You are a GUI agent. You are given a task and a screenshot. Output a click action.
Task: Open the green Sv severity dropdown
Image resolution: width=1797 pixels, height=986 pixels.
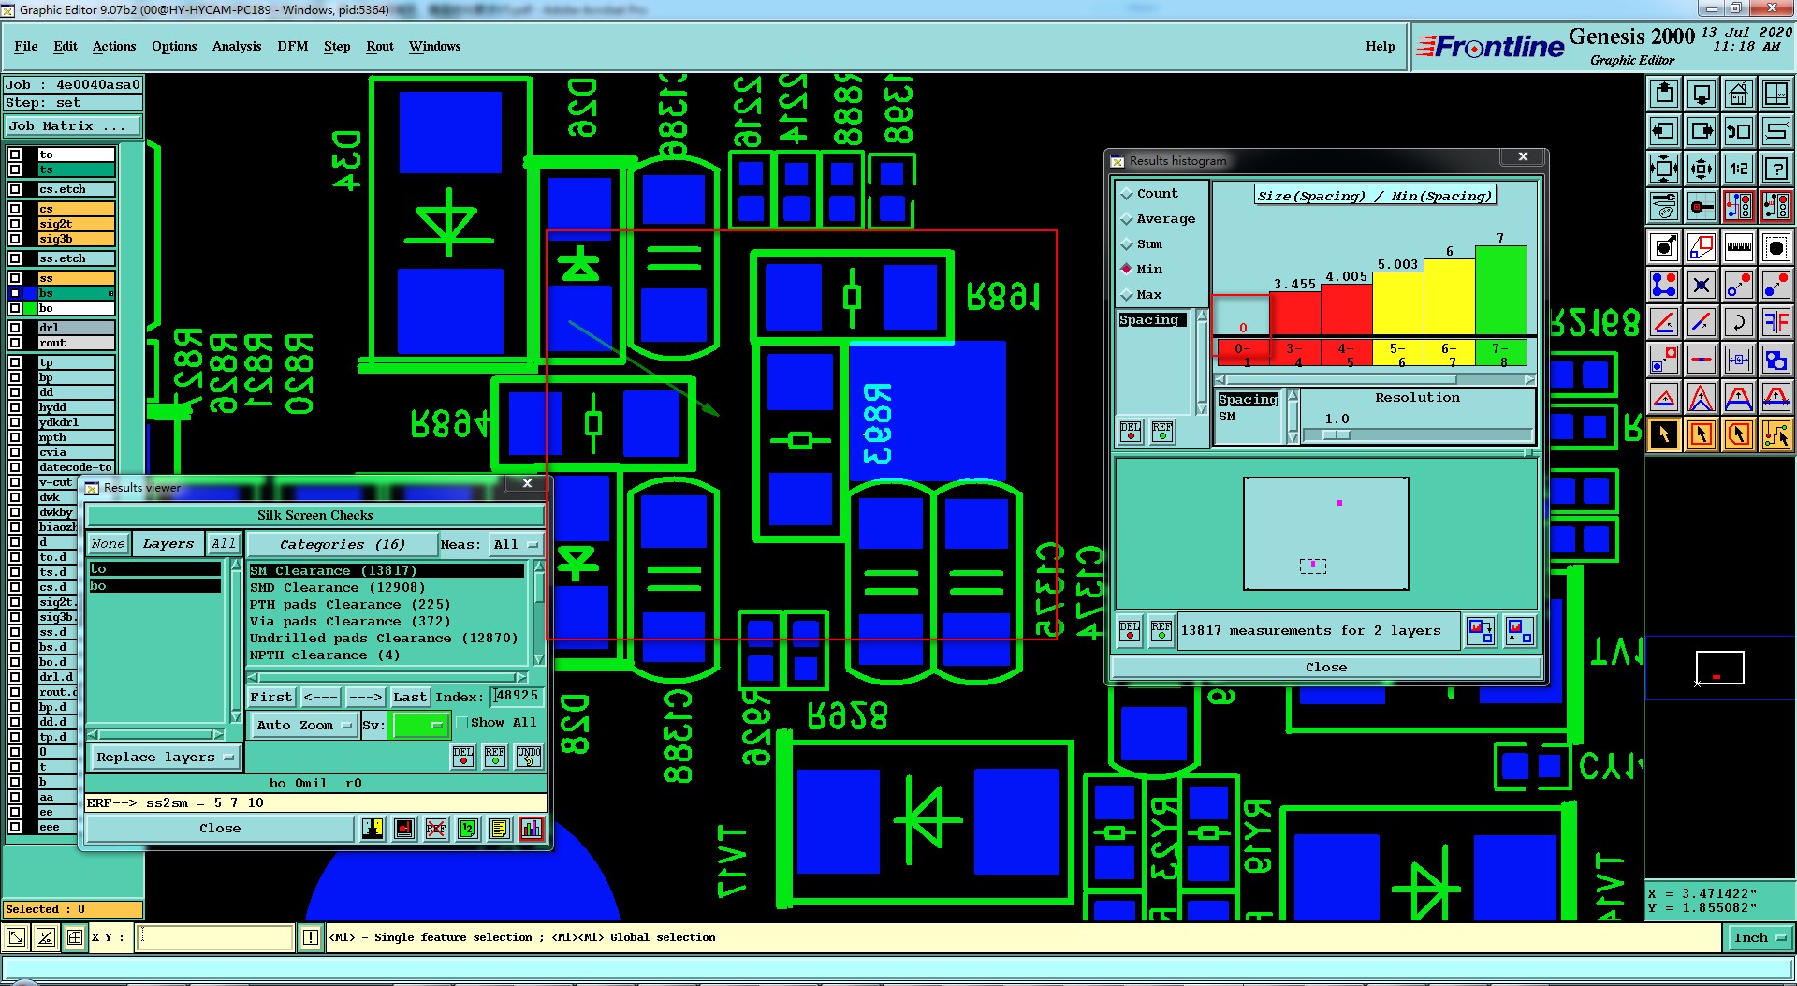(x=421, y=725)
